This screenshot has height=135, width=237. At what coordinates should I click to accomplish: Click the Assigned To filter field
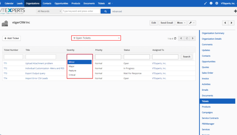point(165,57)
